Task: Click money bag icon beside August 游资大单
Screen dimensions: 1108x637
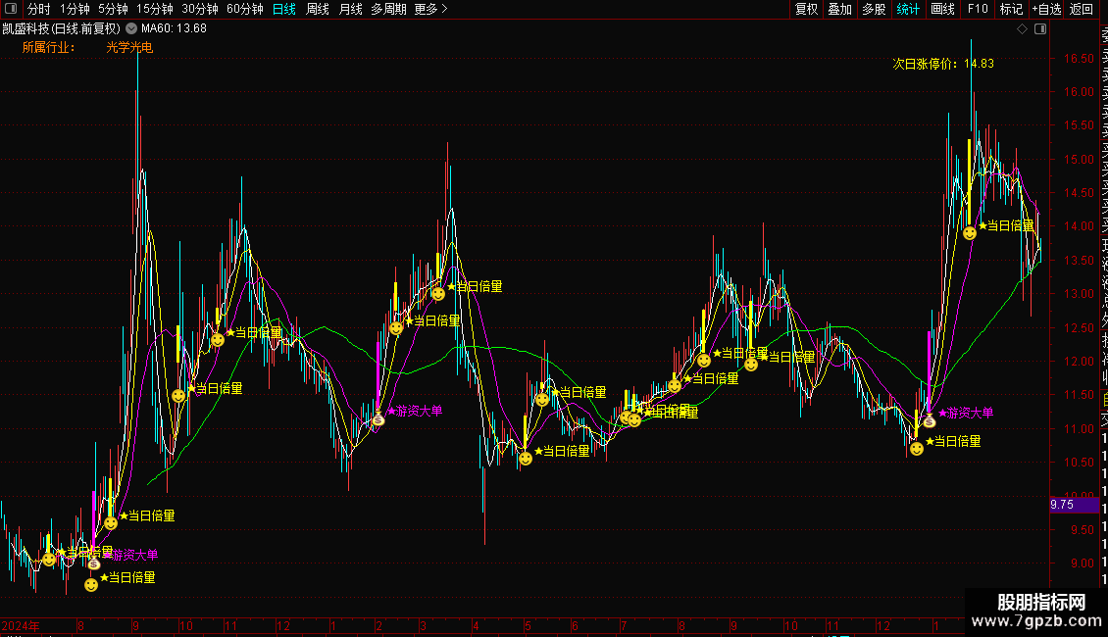Action: [x=94, y=563]
